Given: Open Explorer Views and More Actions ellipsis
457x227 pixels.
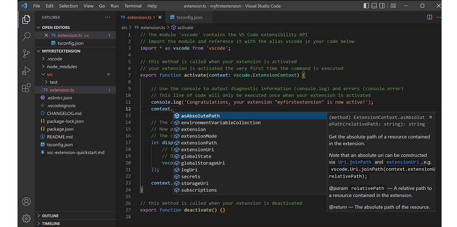Looking at the screenshot, I should 108,17.
